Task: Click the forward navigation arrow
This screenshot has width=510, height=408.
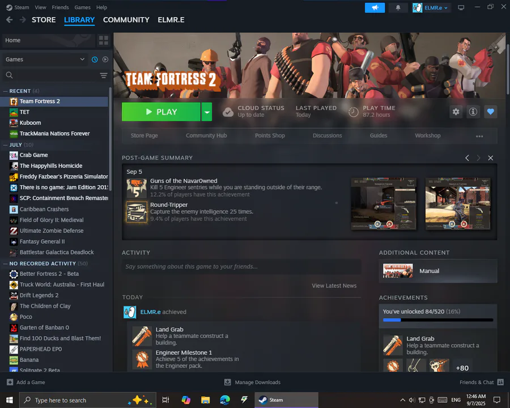Action: tap(23, 20)
